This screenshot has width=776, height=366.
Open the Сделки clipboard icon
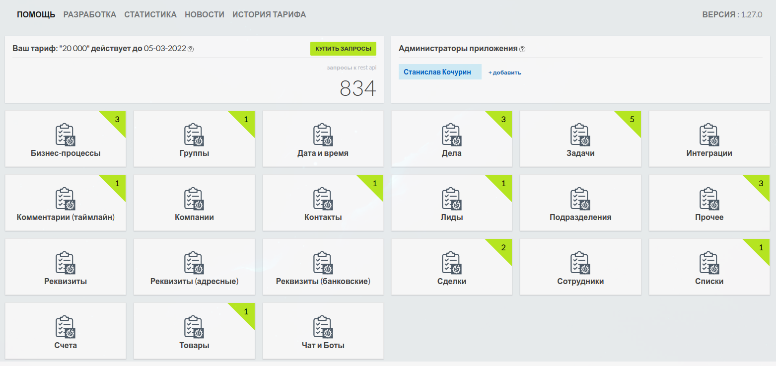click(x=452, y=263)
